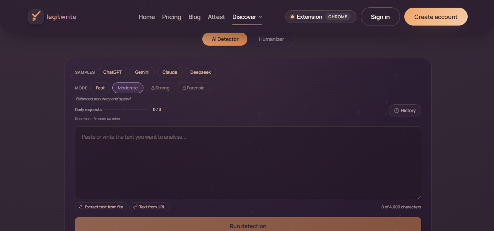Go to the Blog page
Viewport: 494px width, 231px height.
point(194,17)
